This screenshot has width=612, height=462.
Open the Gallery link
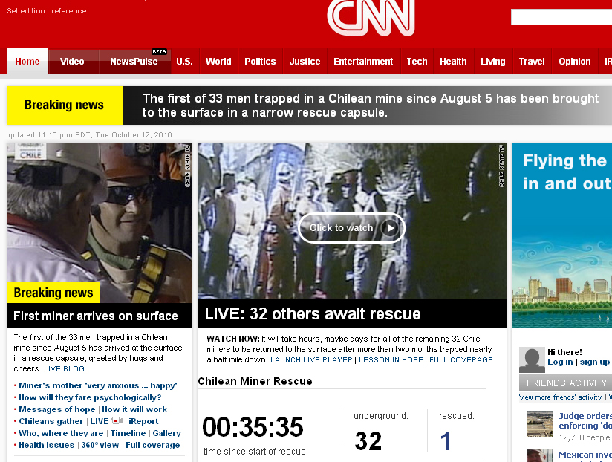pos(166,433)
